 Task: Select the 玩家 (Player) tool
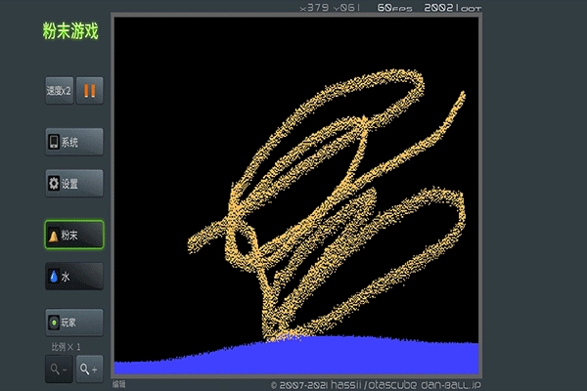click(x=73, y=322)
